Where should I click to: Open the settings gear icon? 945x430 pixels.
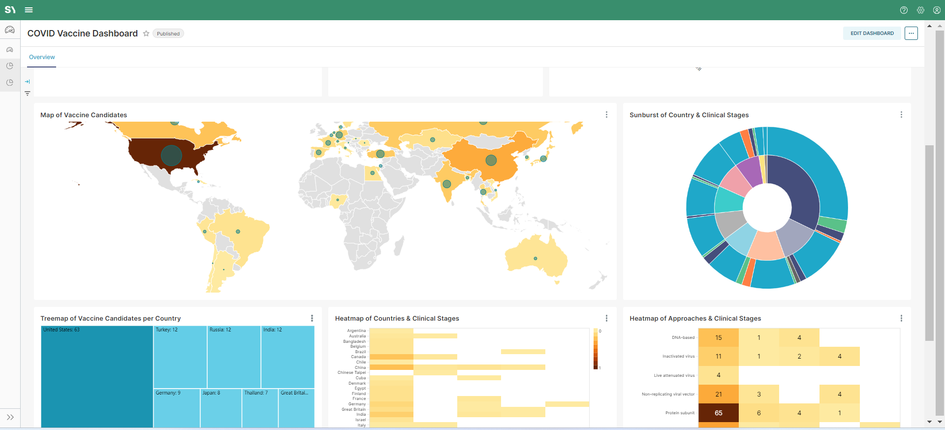pyautogui.click(x=920, y=10)
